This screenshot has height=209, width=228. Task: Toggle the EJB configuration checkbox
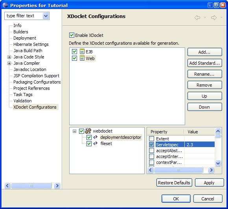74,51
